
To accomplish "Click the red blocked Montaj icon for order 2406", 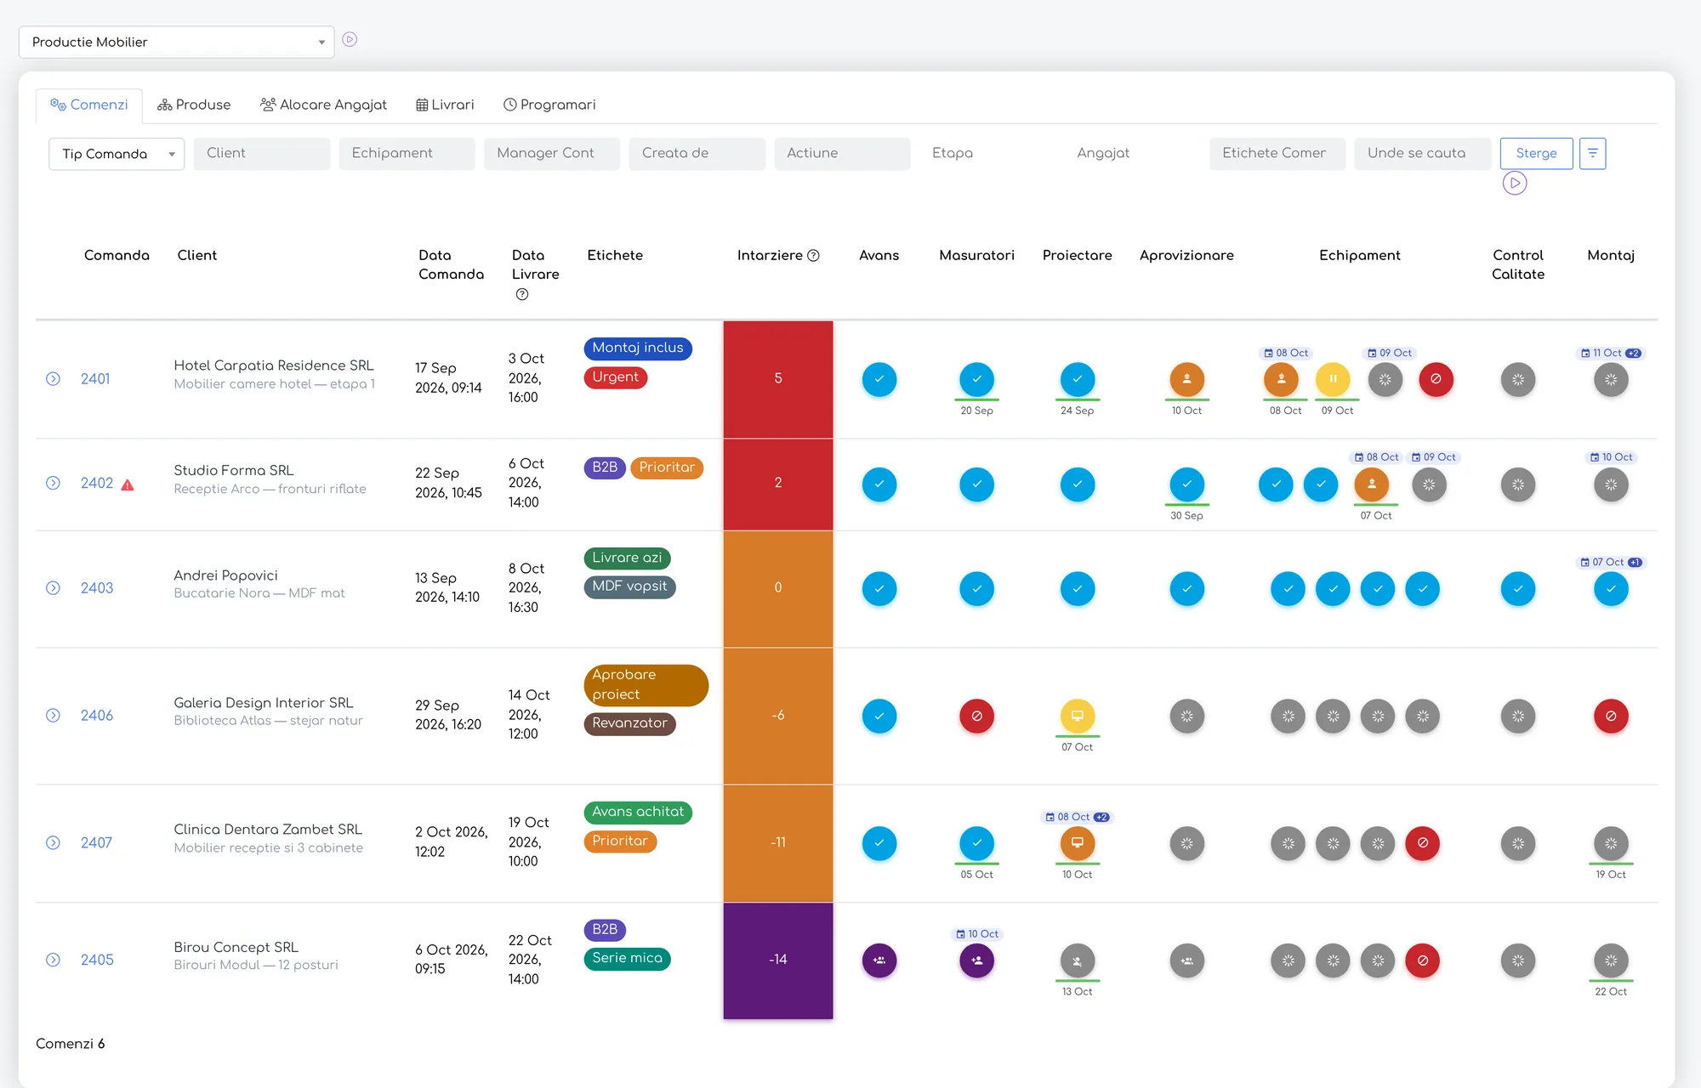I will coord(1611,716).
